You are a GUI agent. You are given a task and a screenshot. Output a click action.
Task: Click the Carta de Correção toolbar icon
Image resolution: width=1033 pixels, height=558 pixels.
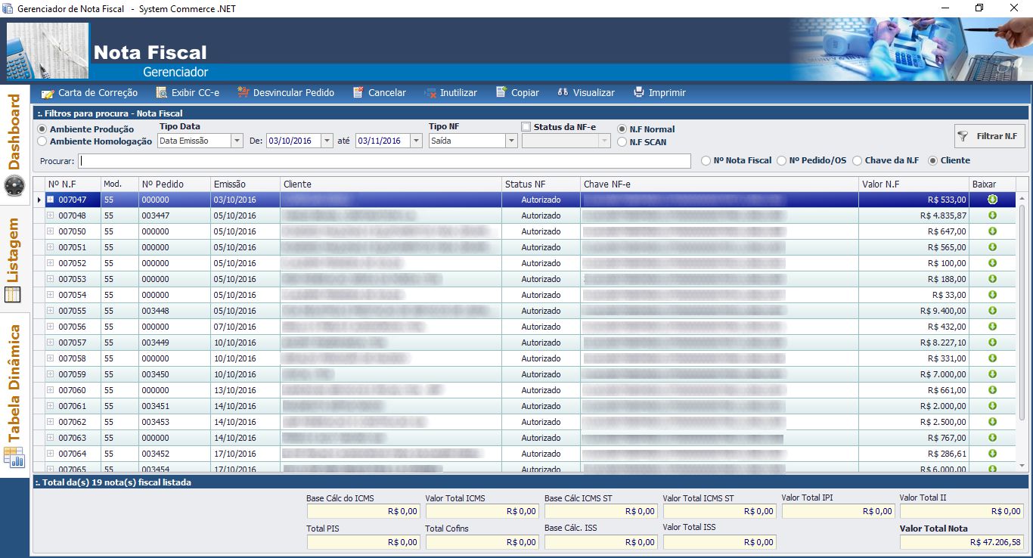coord(48,93)
